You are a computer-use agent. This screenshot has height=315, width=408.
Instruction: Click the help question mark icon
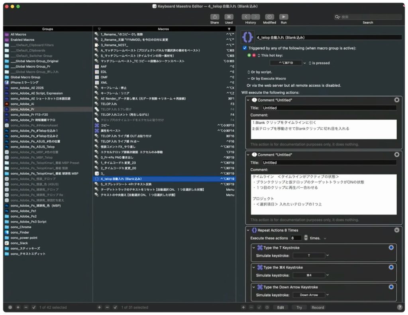[399, 307]
